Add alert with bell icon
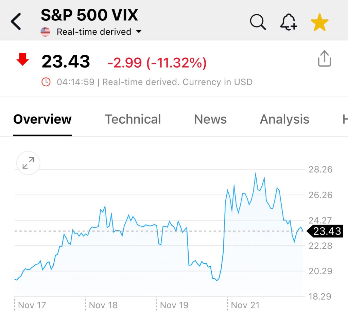The image size is (348, 316). [x=288, y=23]
